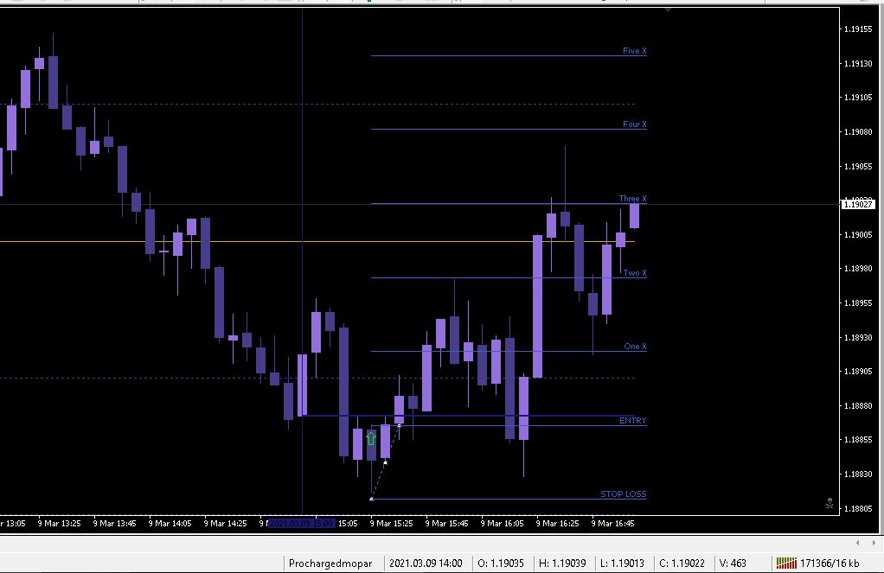This screenshot has width=884, height=573.
Task: Click the 9 Mar 15:45 time label
Action: point(446,524)
